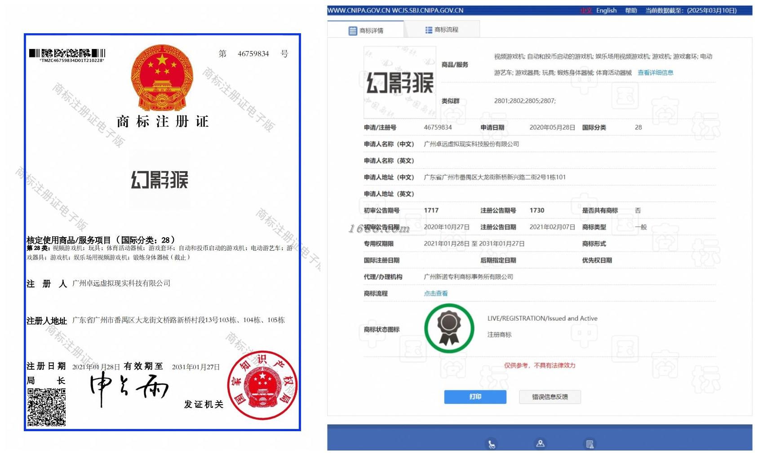The height and width of the screenshot is (455, 758).
Task: Open the 查看详细信息 goods details link
Action: click(x=655, y=73)
